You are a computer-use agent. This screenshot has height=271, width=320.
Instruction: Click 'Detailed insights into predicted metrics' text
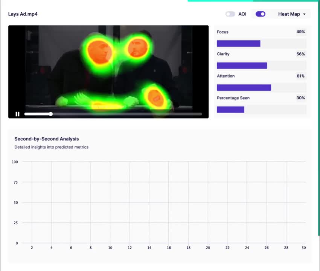pos(52,147)
